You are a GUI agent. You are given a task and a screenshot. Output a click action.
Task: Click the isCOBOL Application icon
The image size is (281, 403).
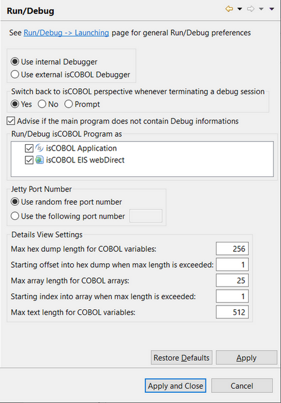[39, 148]
